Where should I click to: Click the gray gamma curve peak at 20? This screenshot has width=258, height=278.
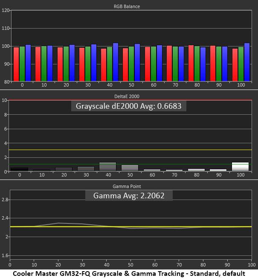coord(58,223)
